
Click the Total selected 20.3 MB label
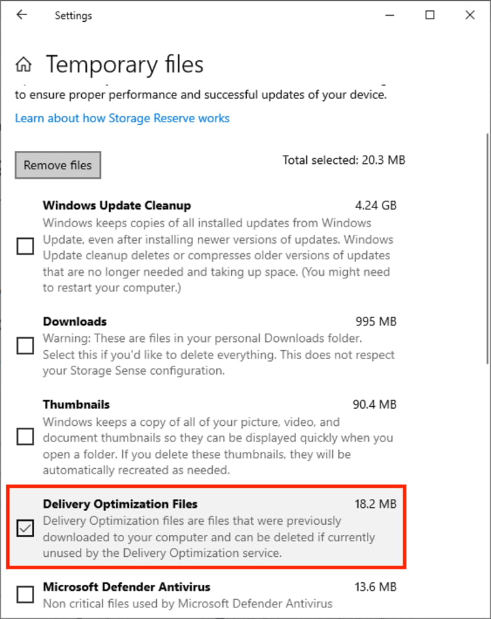[344, 160]
